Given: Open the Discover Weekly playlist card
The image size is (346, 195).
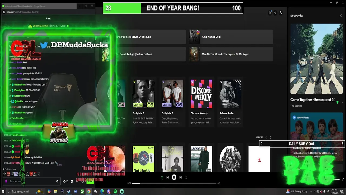Looking at the screenshot, I should (x=201, y=102).
